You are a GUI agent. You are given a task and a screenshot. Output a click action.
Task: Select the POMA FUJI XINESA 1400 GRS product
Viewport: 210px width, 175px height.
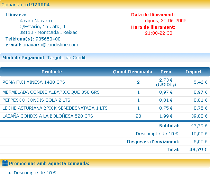pos(34,82)
